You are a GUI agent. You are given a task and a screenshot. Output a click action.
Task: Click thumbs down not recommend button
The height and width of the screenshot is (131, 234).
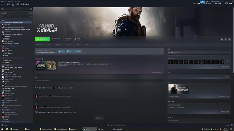coord(70,51)
